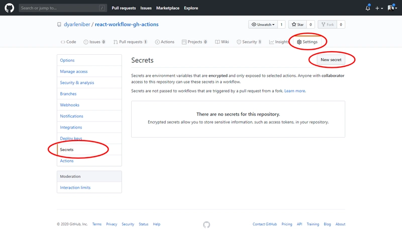Open the API footer link
Screen dimensions: 402x243
[x=299, y=224]
